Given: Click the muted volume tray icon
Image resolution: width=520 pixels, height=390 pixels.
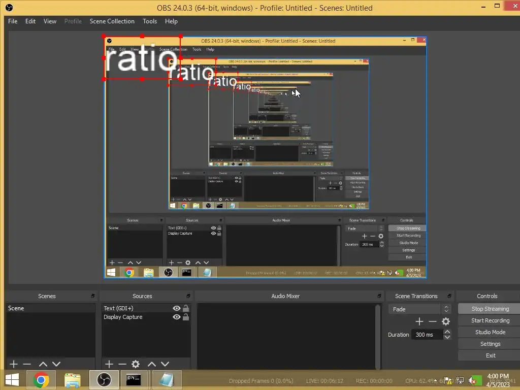Looking at the screenshot, I should click(x=472, y=381).
